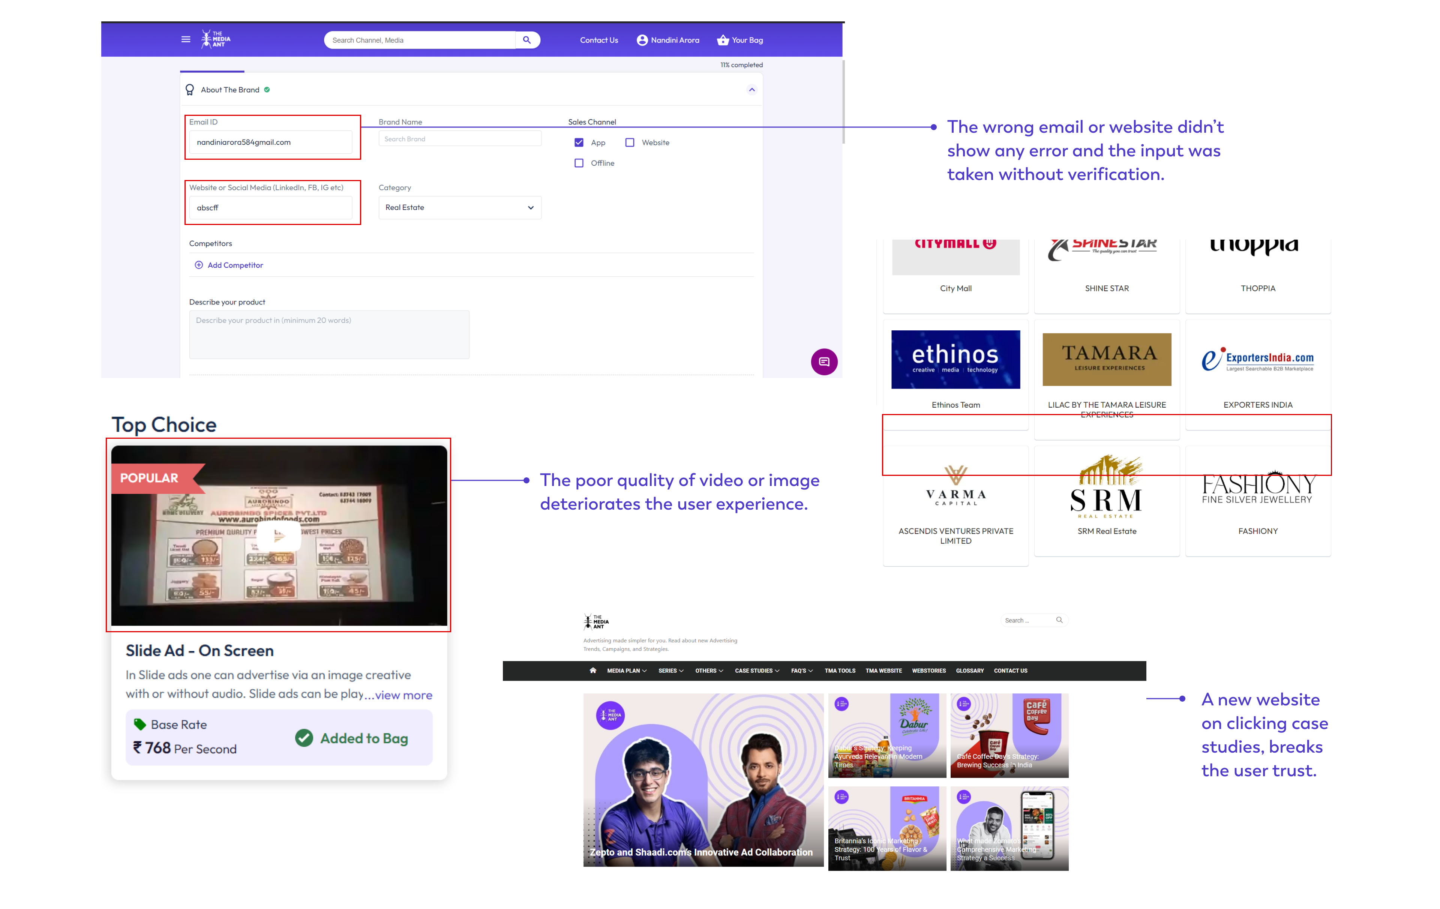The width and height of the screenshot is (1440, 909).
Task: Play the Slide Ad video
Action: coord(279,536)
